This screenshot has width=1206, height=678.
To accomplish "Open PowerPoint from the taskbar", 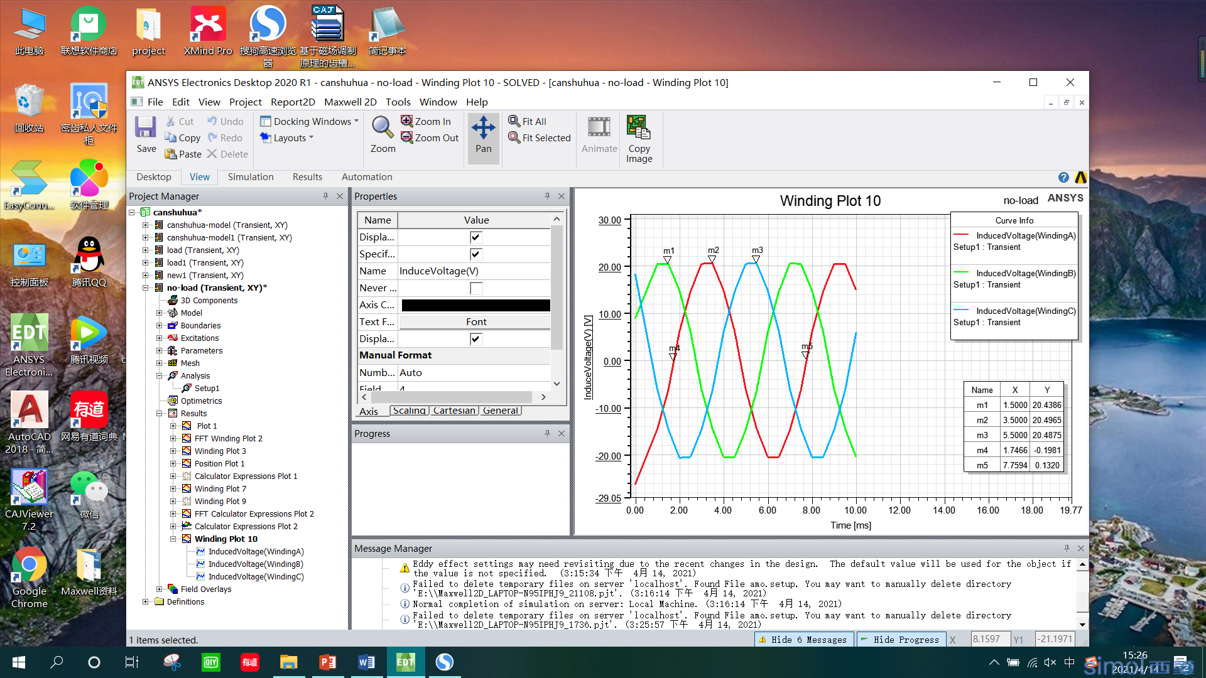I will pos(327,662).
